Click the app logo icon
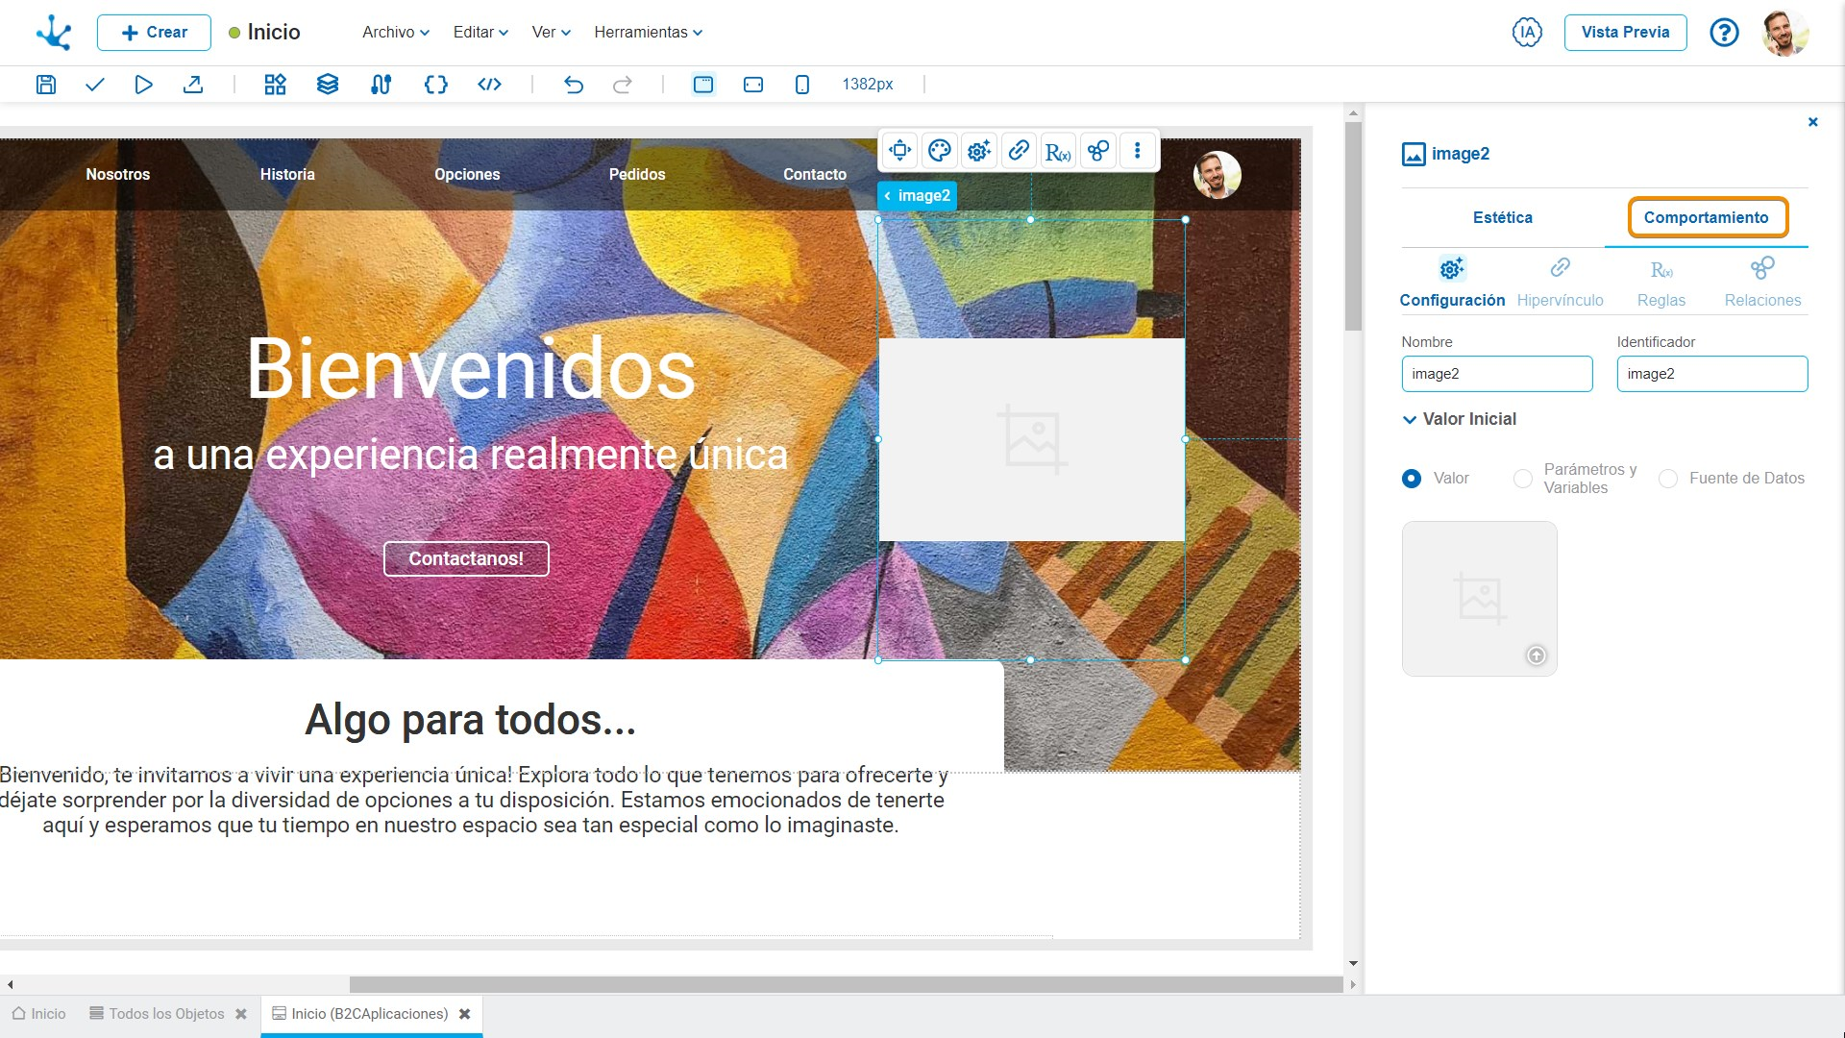 (x=54, y=33)
